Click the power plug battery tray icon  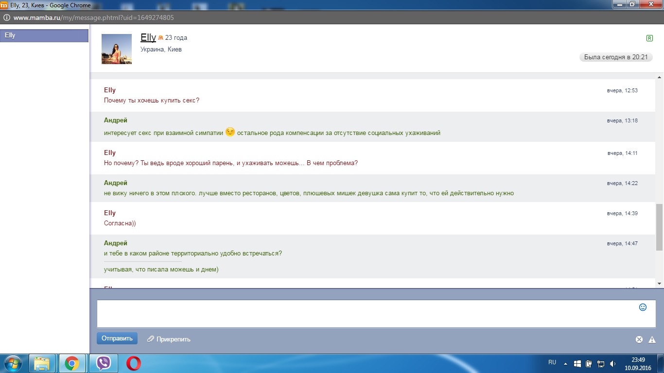pyautogui.click(x=589, y=363)
